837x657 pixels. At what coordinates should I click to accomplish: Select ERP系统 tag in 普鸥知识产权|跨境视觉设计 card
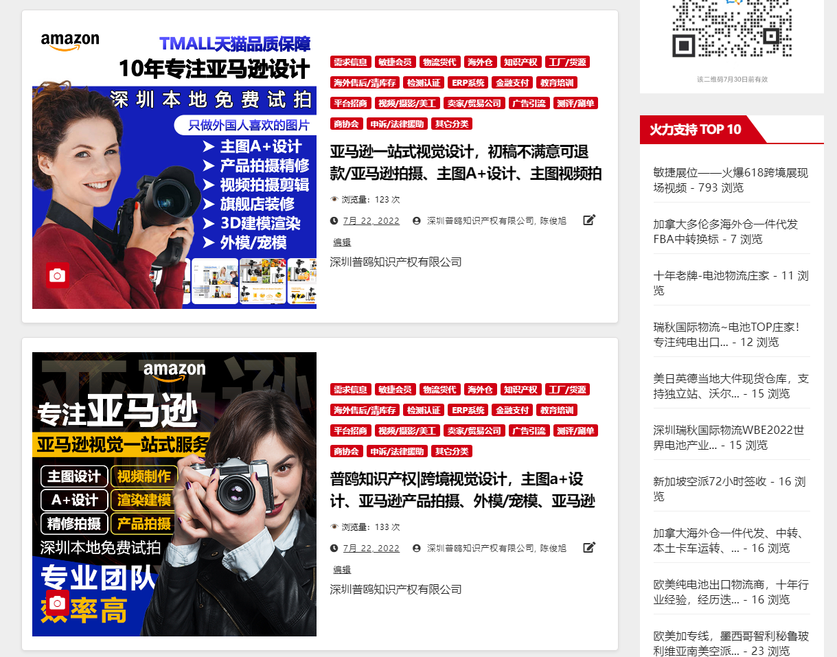click(468, 410)
